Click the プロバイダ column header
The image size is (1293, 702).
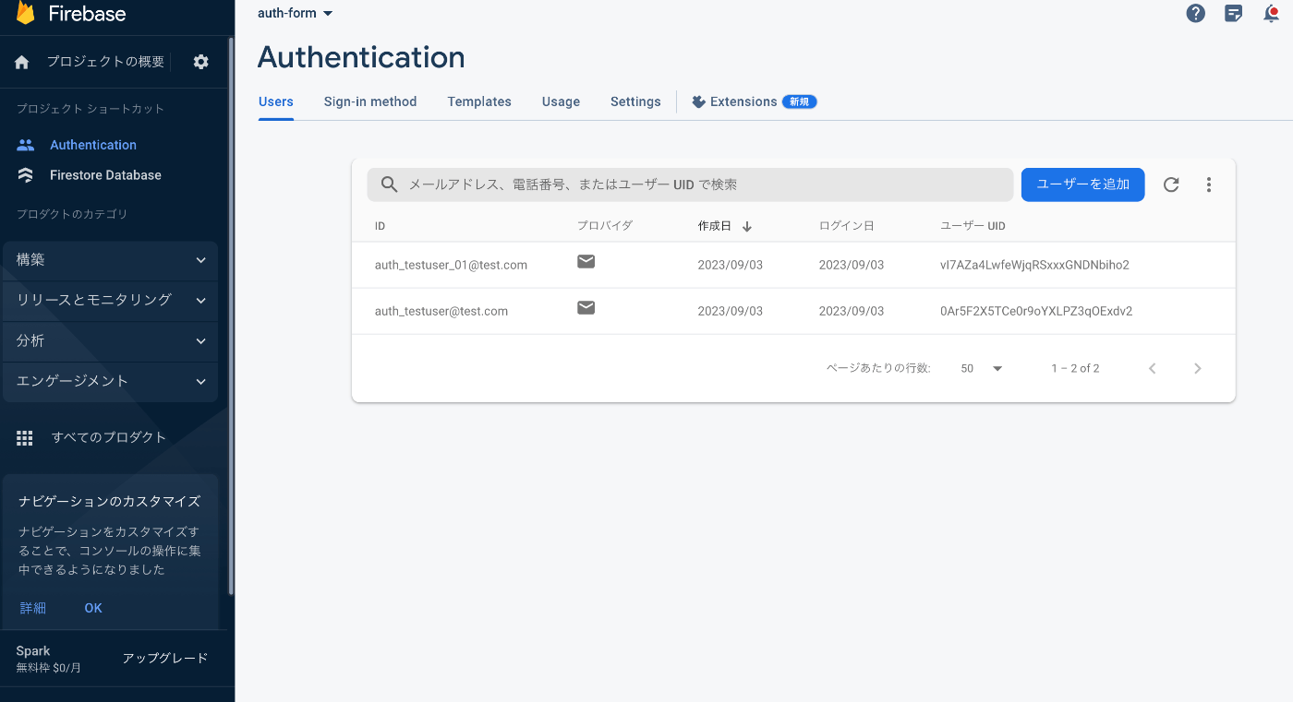coord(605,226)
